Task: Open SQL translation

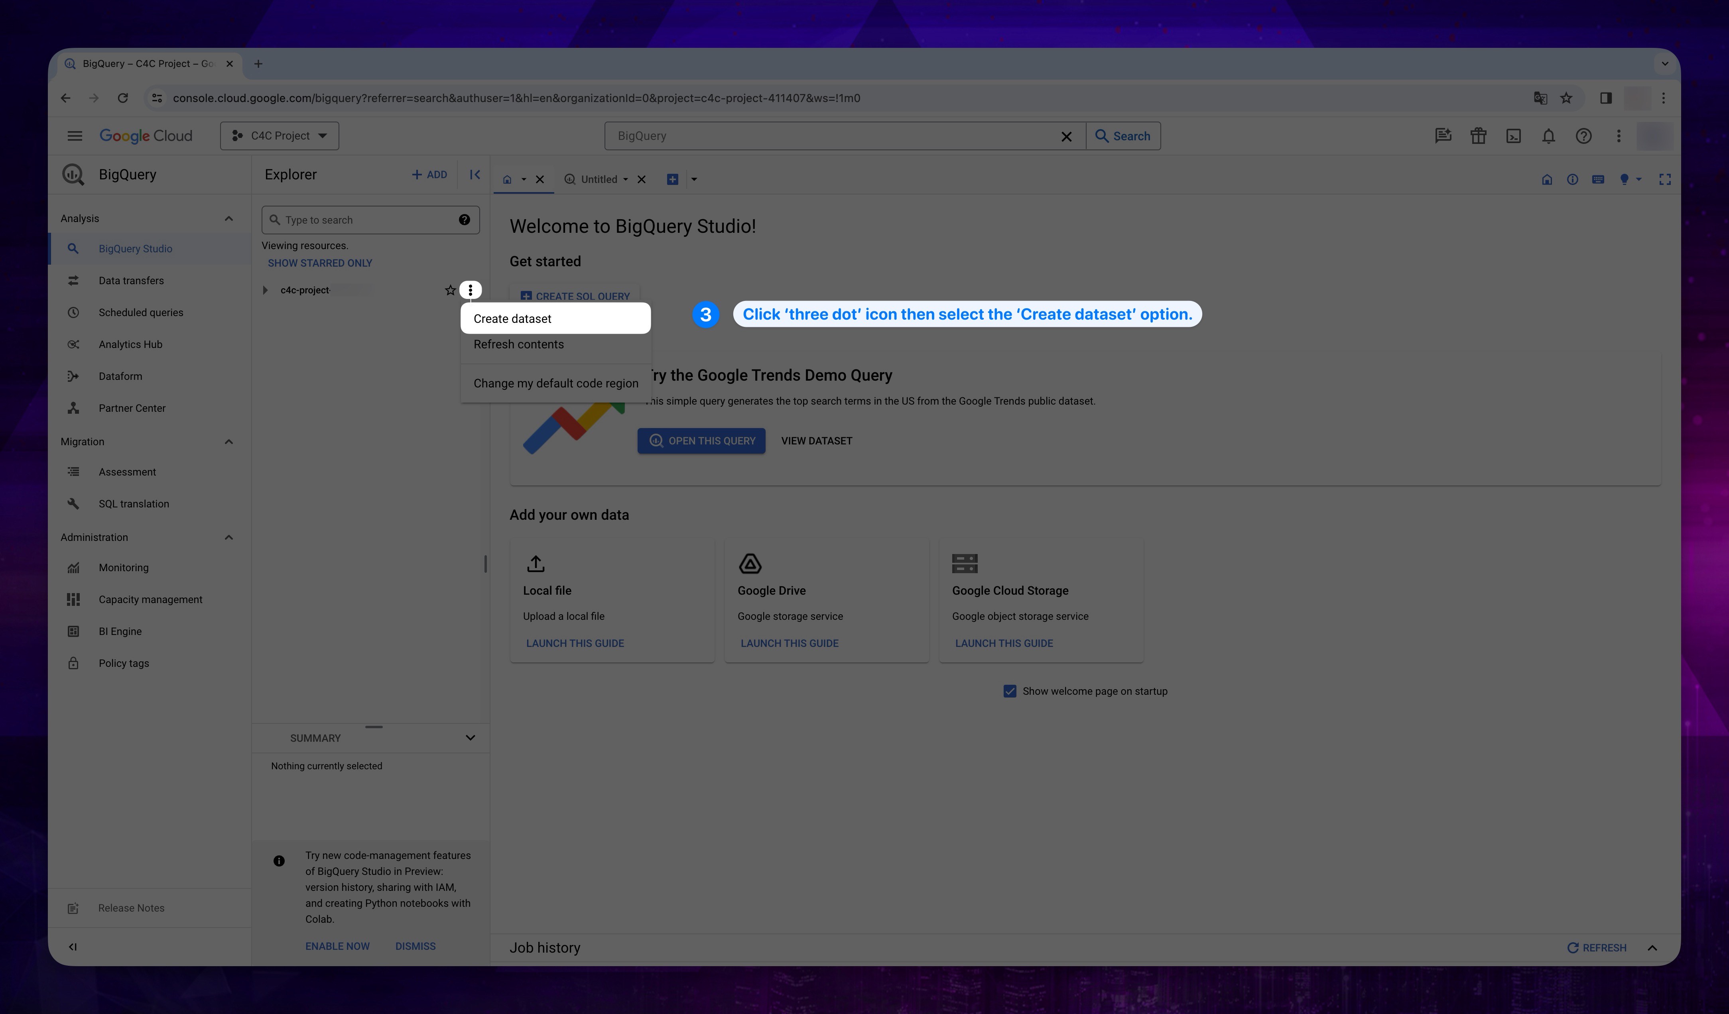Action: [150, 504]
